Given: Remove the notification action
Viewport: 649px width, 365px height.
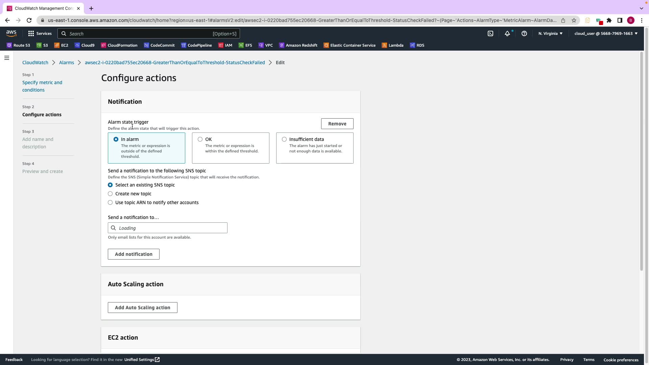Looking at the screenshot, I should [337, 124].
